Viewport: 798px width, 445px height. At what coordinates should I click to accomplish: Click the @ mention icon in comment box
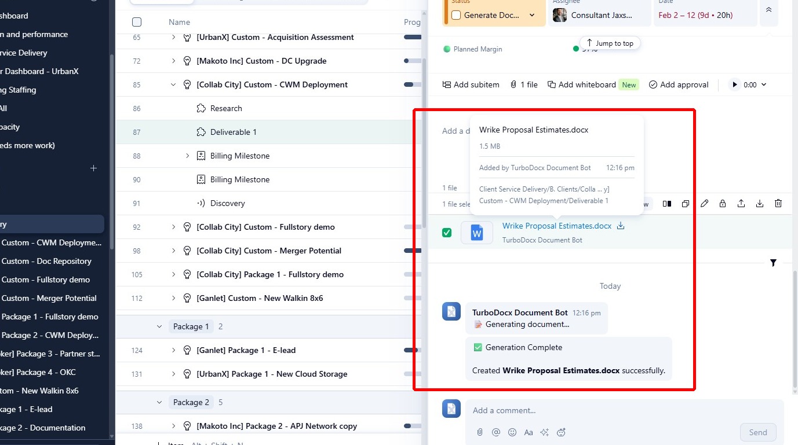pos(496,432)
